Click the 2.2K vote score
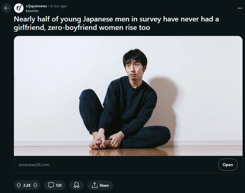This screenshot has width=245, height=193. click(27, 185)
